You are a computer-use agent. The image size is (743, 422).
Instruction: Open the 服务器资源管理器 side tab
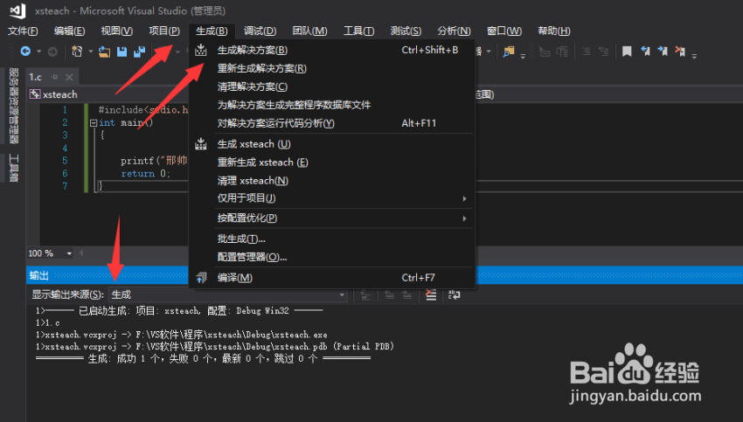point(14,105)
